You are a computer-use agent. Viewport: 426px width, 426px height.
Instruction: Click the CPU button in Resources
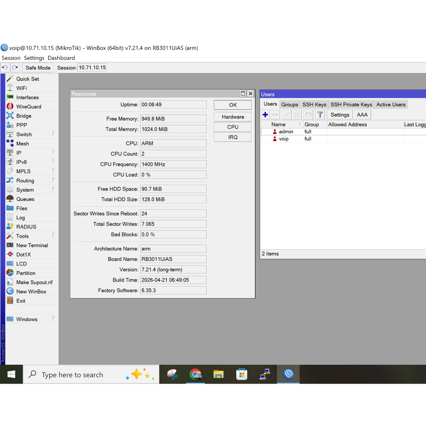[233, 127]
